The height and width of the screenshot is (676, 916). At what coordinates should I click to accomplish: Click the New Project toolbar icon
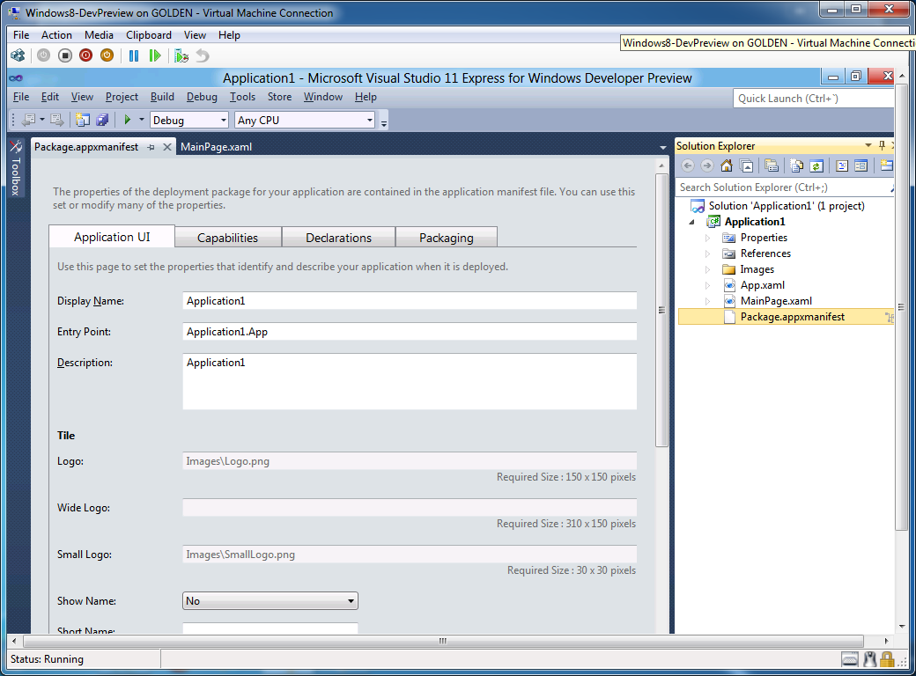point(83,120)
